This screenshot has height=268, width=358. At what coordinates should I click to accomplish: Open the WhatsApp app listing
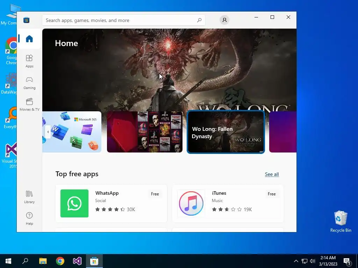[111, 203]
